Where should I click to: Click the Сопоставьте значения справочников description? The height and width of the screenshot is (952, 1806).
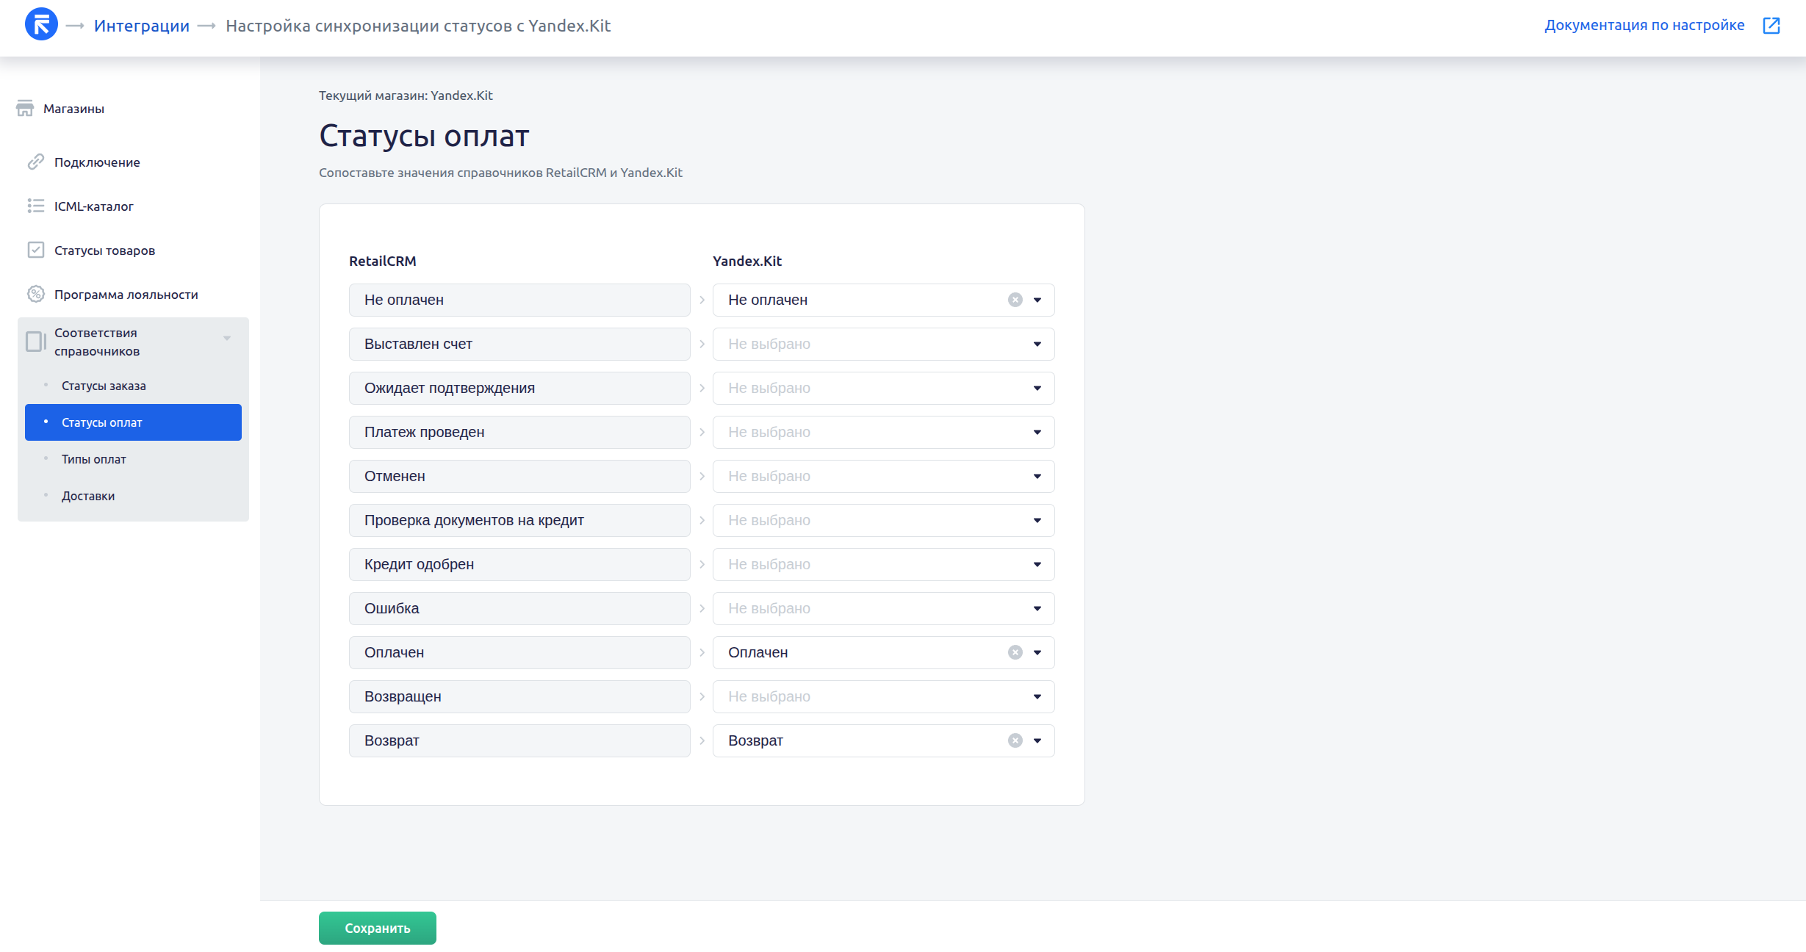[x=500, y=173]
